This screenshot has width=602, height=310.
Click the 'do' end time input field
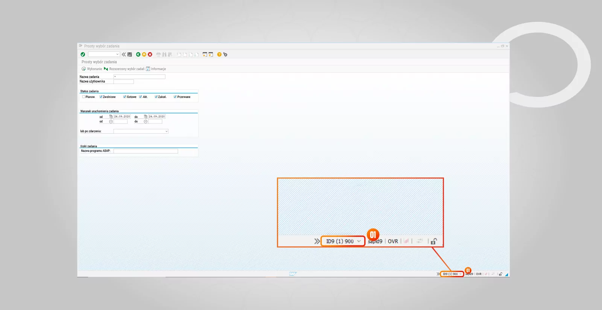pyautogui.click(x=155, y=122)
